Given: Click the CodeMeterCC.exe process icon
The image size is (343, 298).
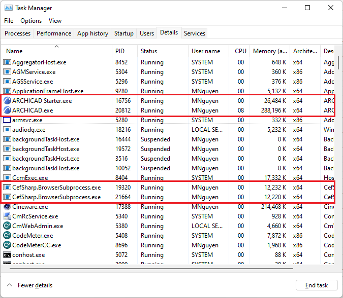Looking at the screenshot, I should pos(7,245).
